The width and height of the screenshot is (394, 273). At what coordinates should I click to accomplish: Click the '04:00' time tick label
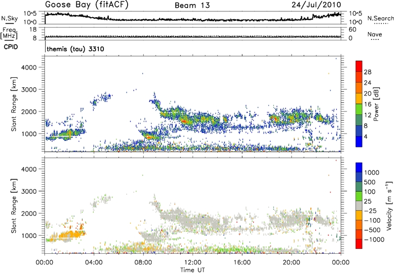(x=94, y=263)
